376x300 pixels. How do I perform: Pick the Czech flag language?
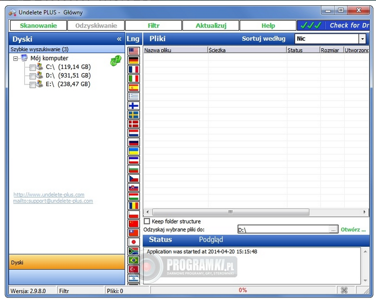click(134, 178)
